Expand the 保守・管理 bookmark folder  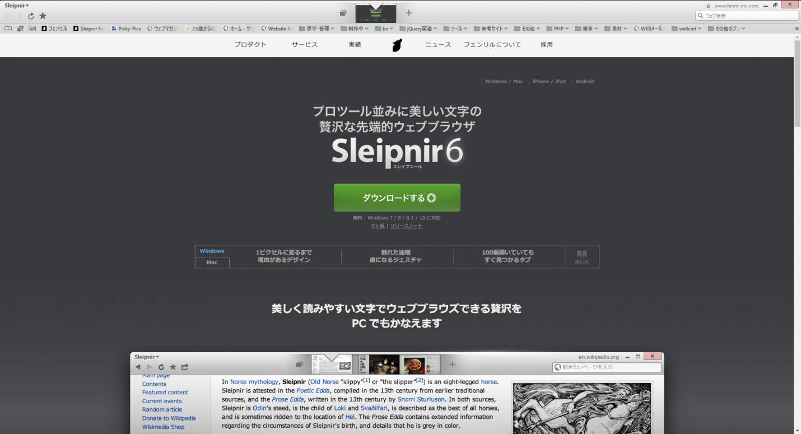[x=316, y=29]
